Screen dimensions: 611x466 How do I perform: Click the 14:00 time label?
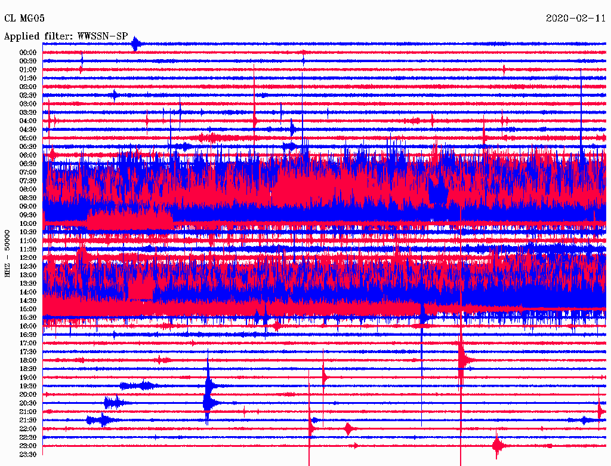click(28, 292)
